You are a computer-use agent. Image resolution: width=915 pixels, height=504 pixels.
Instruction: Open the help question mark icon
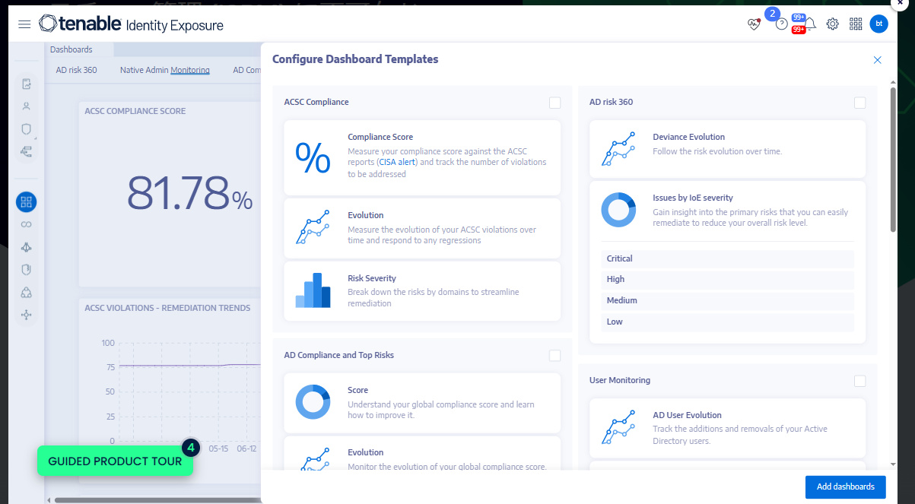pyautogui.click(x=781, y=24)
